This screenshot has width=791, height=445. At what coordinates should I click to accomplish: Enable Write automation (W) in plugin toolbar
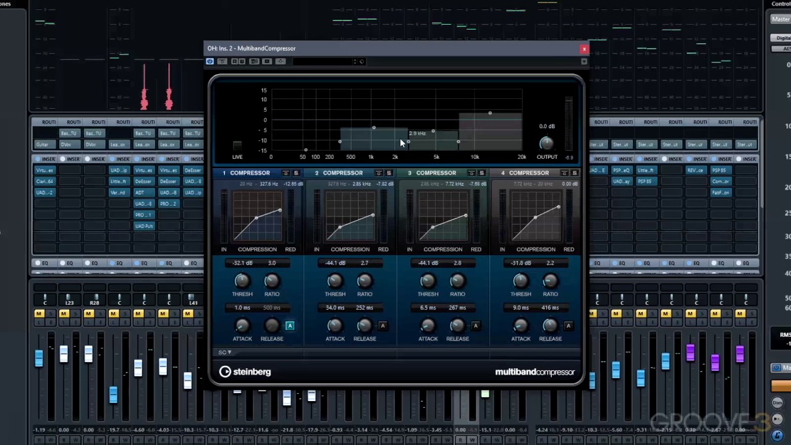pyautogui.click(x=242, y=61)
